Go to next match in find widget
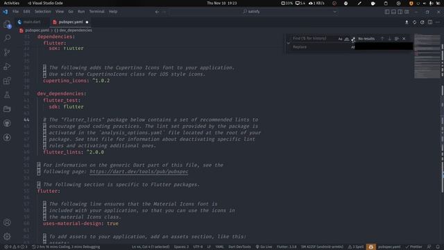The image size is (444, 250). [389, 39]
